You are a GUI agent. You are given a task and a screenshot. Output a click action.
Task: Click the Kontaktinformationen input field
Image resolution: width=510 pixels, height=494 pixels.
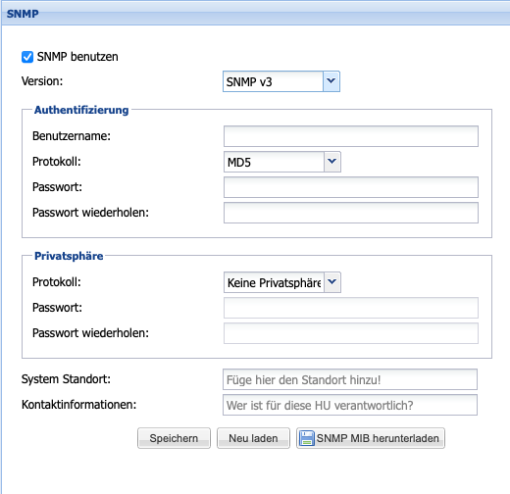click(350, 405)
